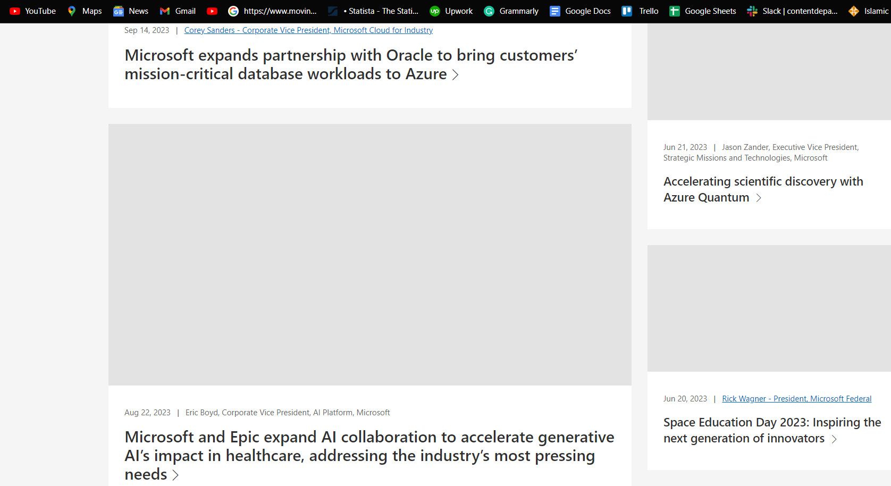This screenshot has height=486, width=891.
Task: Open the Google Sheets bookmark icon
Action: (x=674, y=11)
